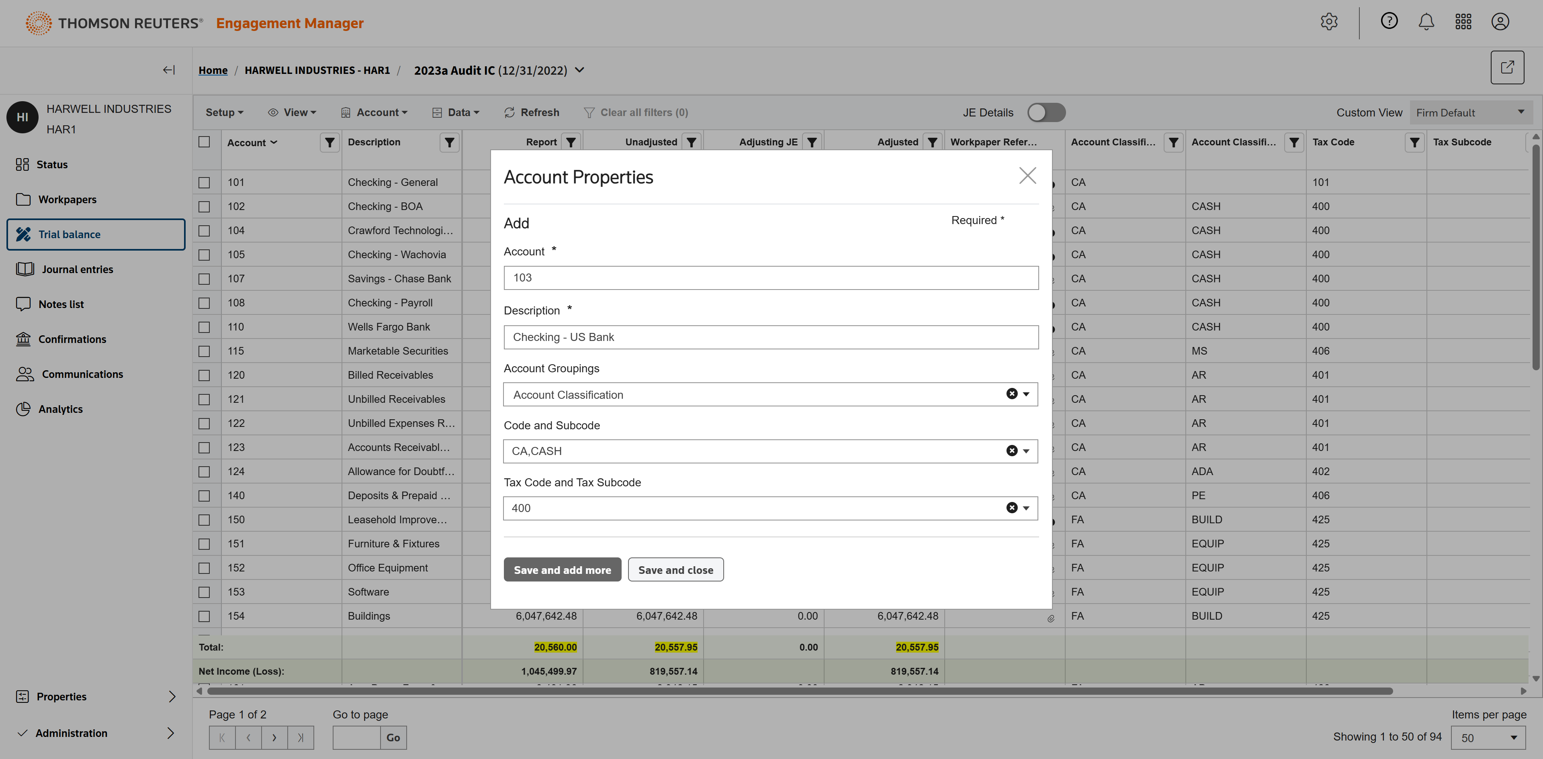Click the Home breadcrumb link

point(213,71)
